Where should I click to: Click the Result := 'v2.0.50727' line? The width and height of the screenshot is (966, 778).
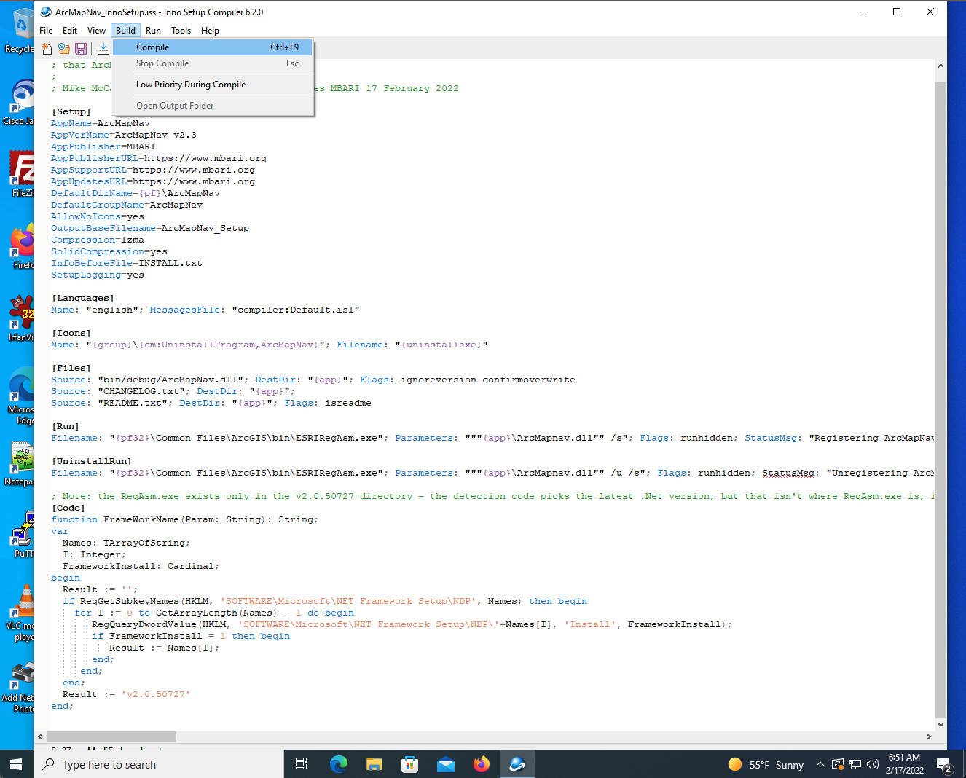click(126, 694)
